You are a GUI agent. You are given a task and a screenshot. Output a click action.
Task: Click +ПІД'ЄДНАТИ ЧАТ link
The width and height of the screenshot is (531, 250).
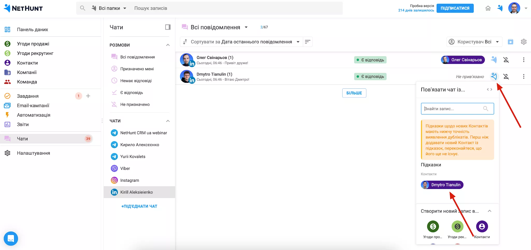[x=139, y=206]
